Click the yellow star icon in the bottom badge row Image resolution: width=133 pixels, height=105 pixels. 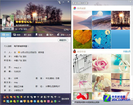click(x=4, y=101)
